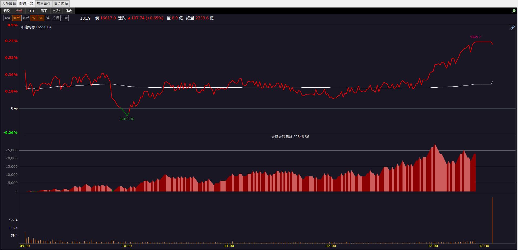Toggle the 大戶 indicator button
Viewport: 518px width, 250px height.
17,18
